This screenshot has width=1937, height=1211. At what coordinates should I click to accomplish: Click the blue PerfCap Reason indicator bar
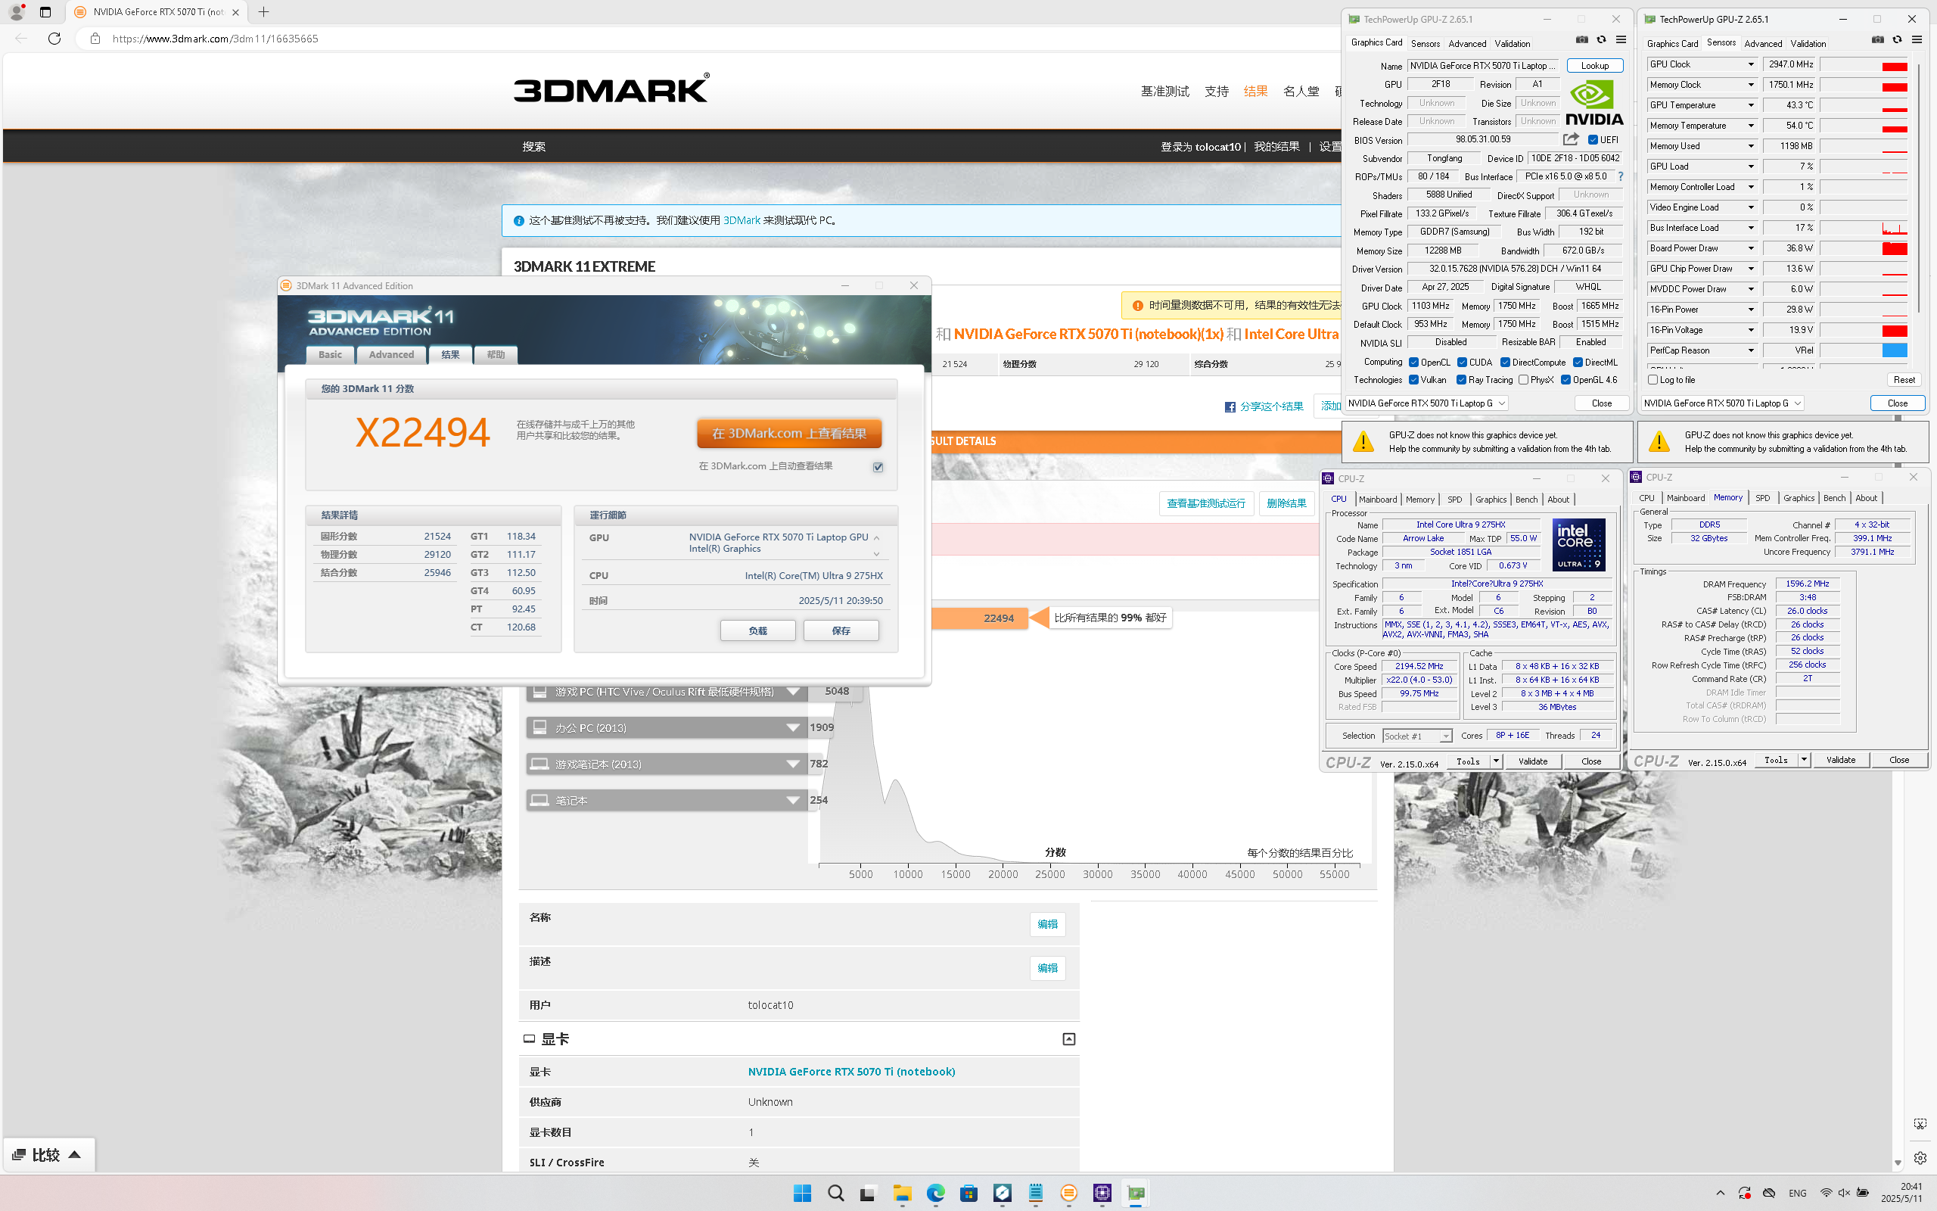coord(1894,350)
